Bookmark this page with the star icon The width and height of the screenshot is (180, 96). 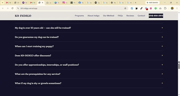click(125, 8)
